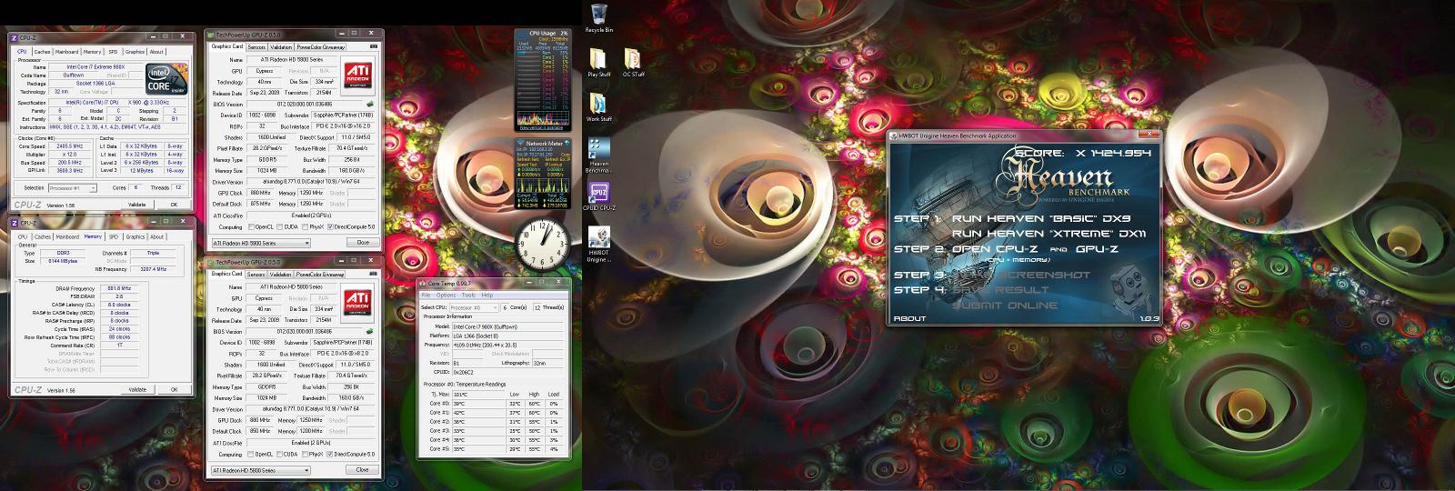Screen dimensions: 1455x491
Task: Click Validate button in bottom CPU-Z window
Action: [137, 389]
